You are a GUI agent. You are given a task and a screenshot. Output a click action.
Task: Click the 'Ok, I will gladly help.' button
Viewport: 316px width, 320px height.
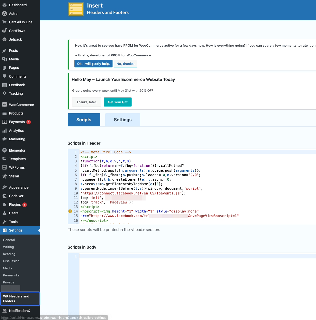pyautogui.click(x=93, y=64)
